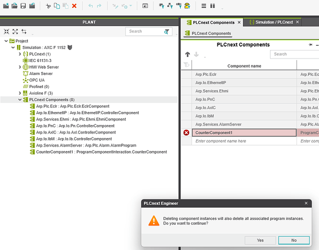Viewport: 319px width, 250px height.
Task: Switch to the PLCnext Components tab
Action: click(213, 22)
